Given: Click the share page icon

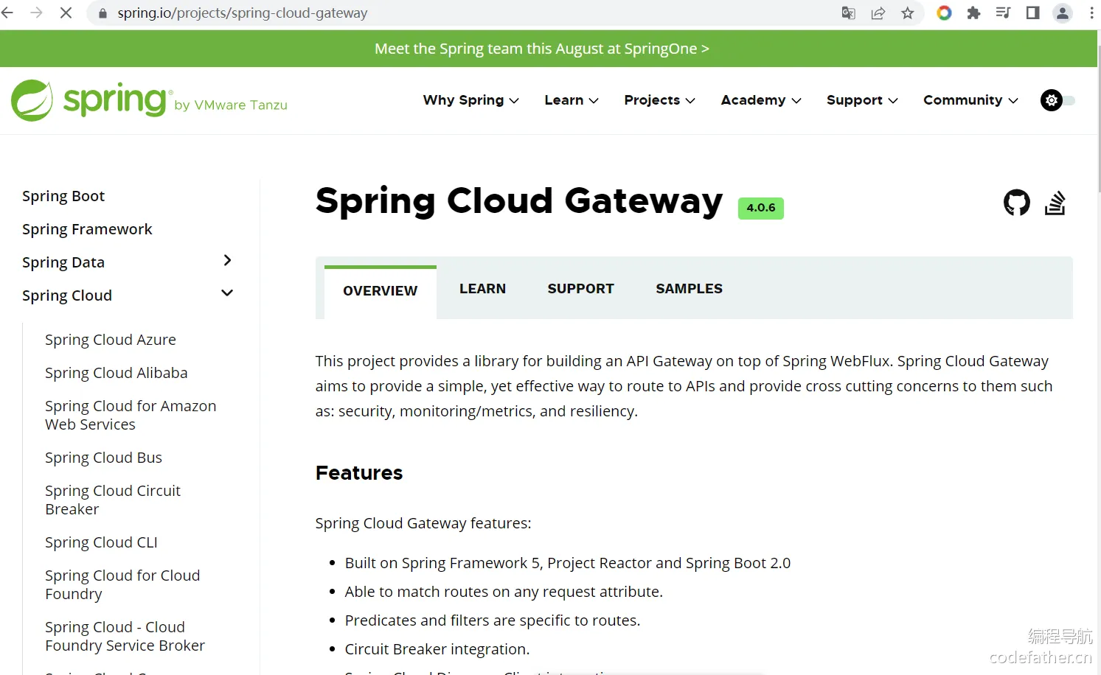Looking at the screenshot, I should pos(878,13).
